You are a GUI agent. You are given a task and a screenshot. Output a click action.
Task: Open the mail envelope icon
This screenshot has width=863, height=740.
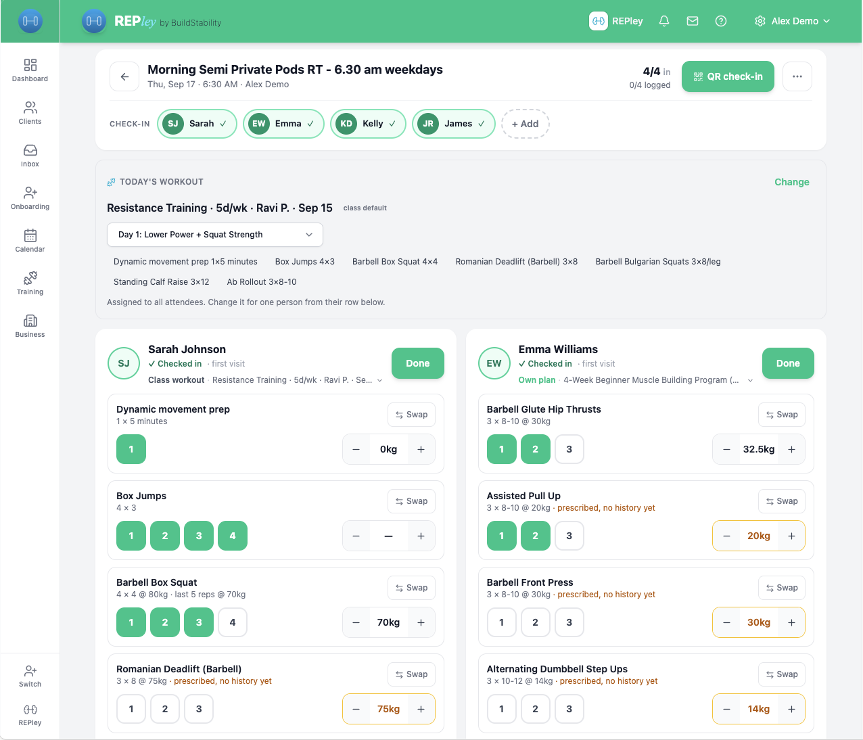693,21
